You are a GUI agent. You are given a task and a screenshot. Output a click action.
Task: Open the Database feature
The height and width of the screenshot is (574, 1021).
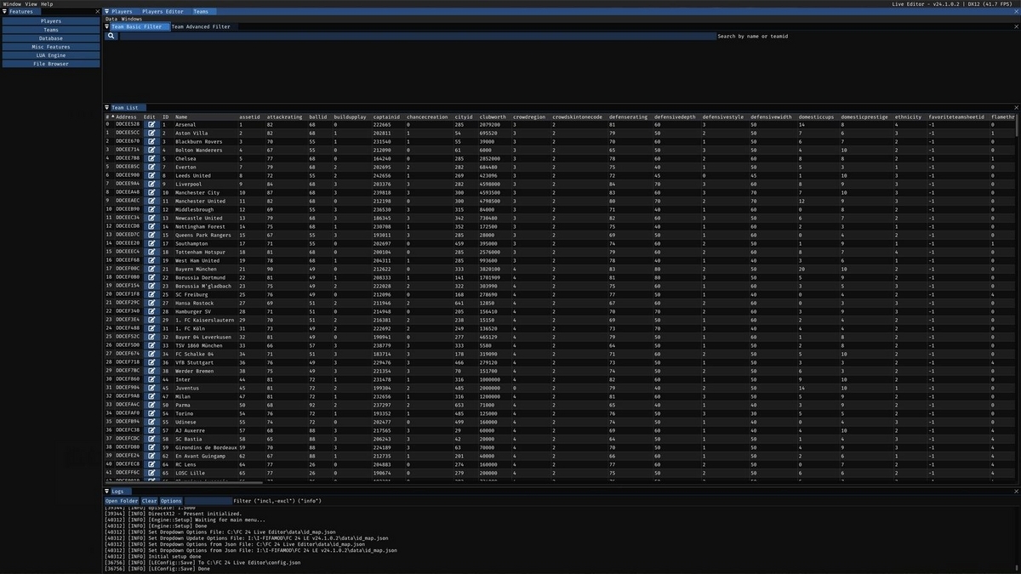[51, 38]
